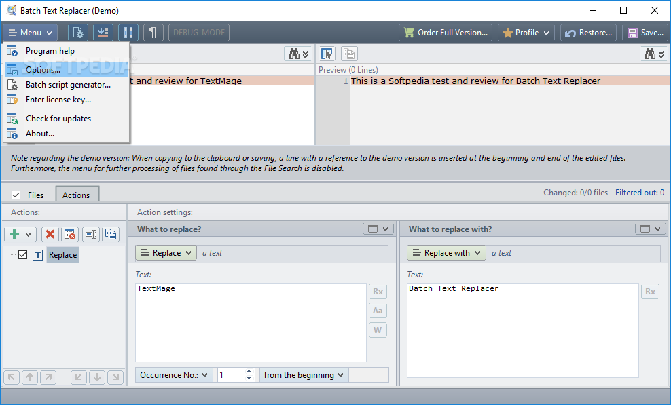671x405 pixels.
Task: Expand the add action dropdown arrow
Action: click(x=29, y=234)
